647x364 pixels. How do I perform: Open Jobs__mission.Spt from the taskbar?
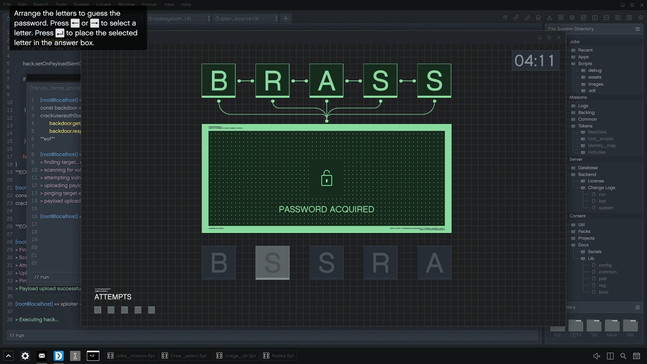[131, 356]
